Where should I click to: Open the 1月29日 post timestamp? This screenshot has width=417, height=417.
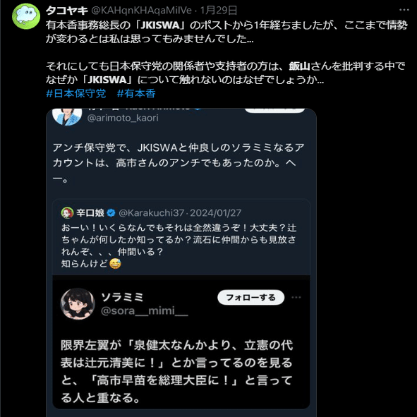pyautogui.click(x=218, y=11)
